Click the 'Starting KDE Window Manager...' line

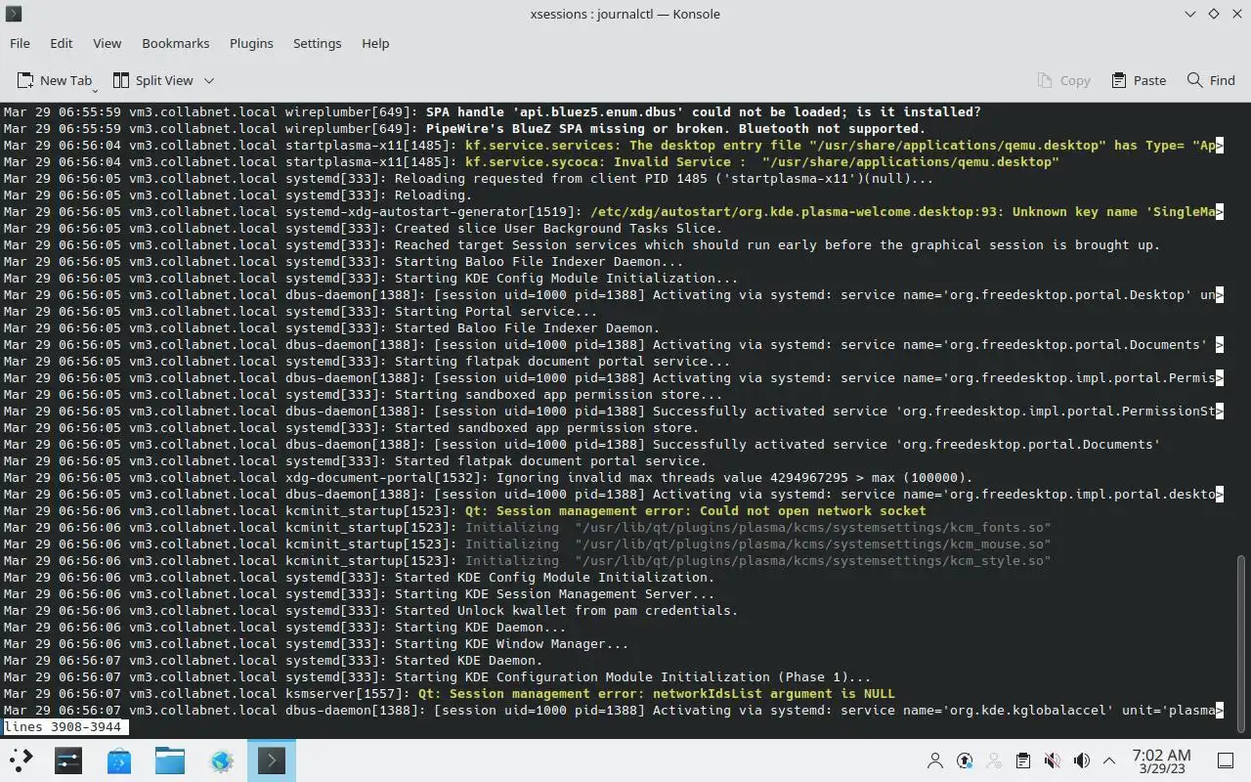point(316,643)
